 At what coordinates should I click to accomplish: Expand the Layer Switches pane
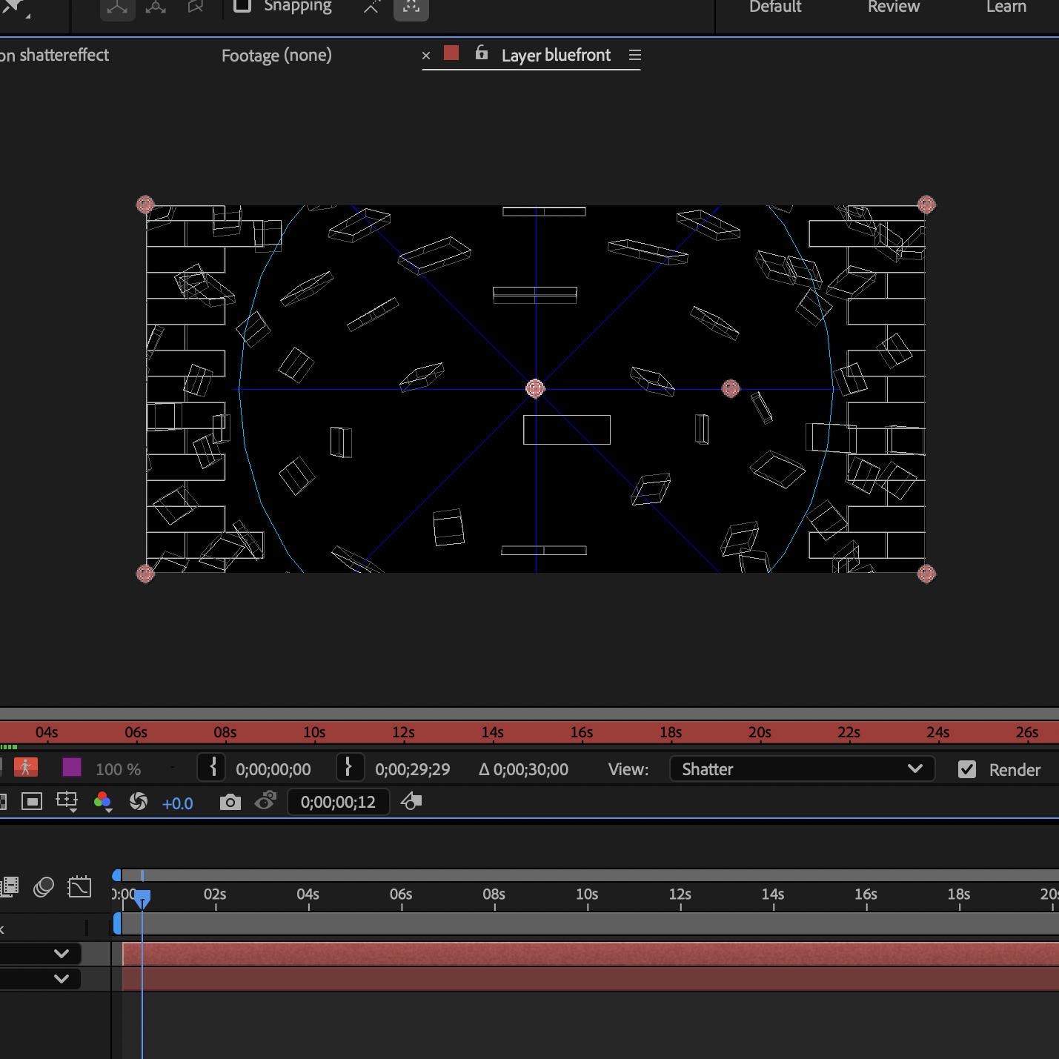click(x=10, y=886)
